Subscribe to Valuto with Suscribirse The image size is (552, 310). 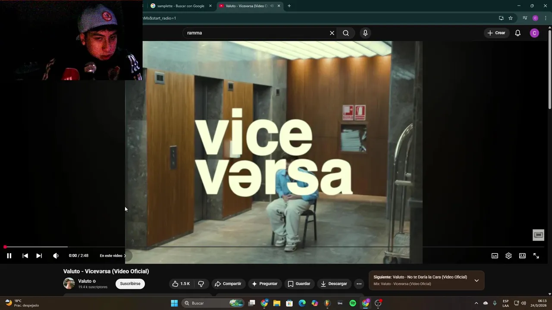130,284
